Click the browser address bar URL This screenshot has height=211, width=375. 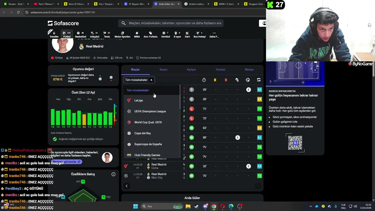(x=63, y=12)
